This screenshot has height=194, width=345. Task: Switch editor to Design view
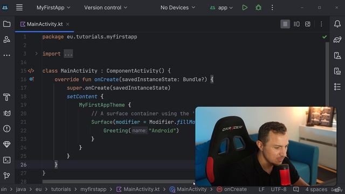click(x=308, y=24)
